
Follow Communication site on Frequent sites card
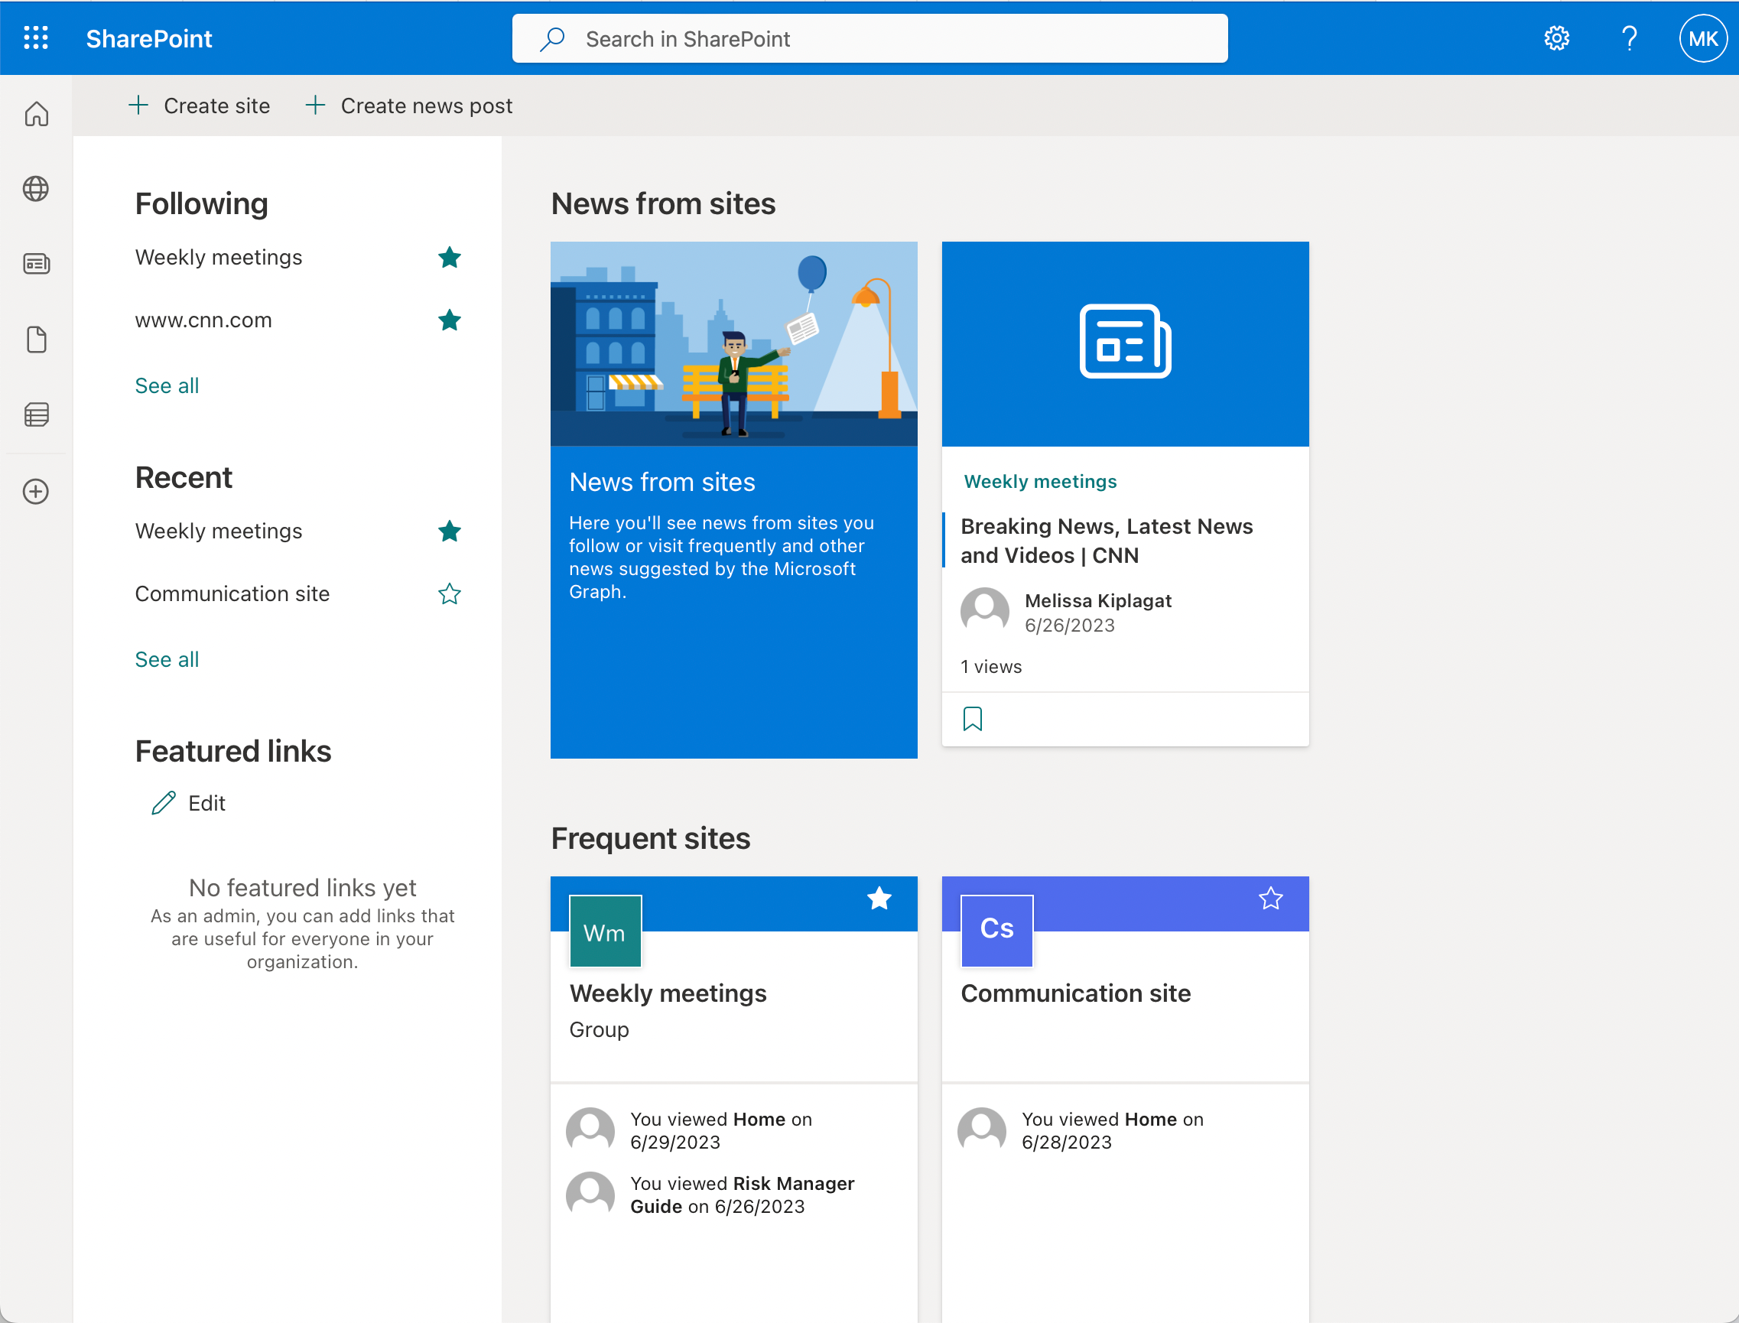(1270, 899)
